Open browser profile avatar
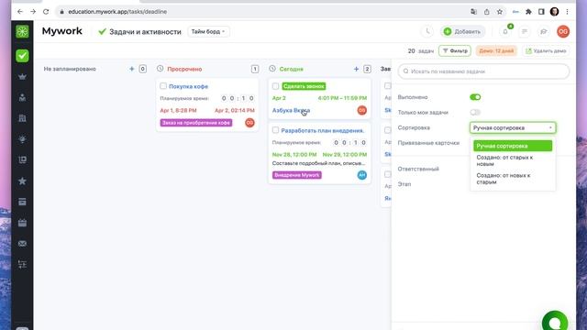Image resolution: width=587 pixels, height=330 pixels. [x=554, y=12]
